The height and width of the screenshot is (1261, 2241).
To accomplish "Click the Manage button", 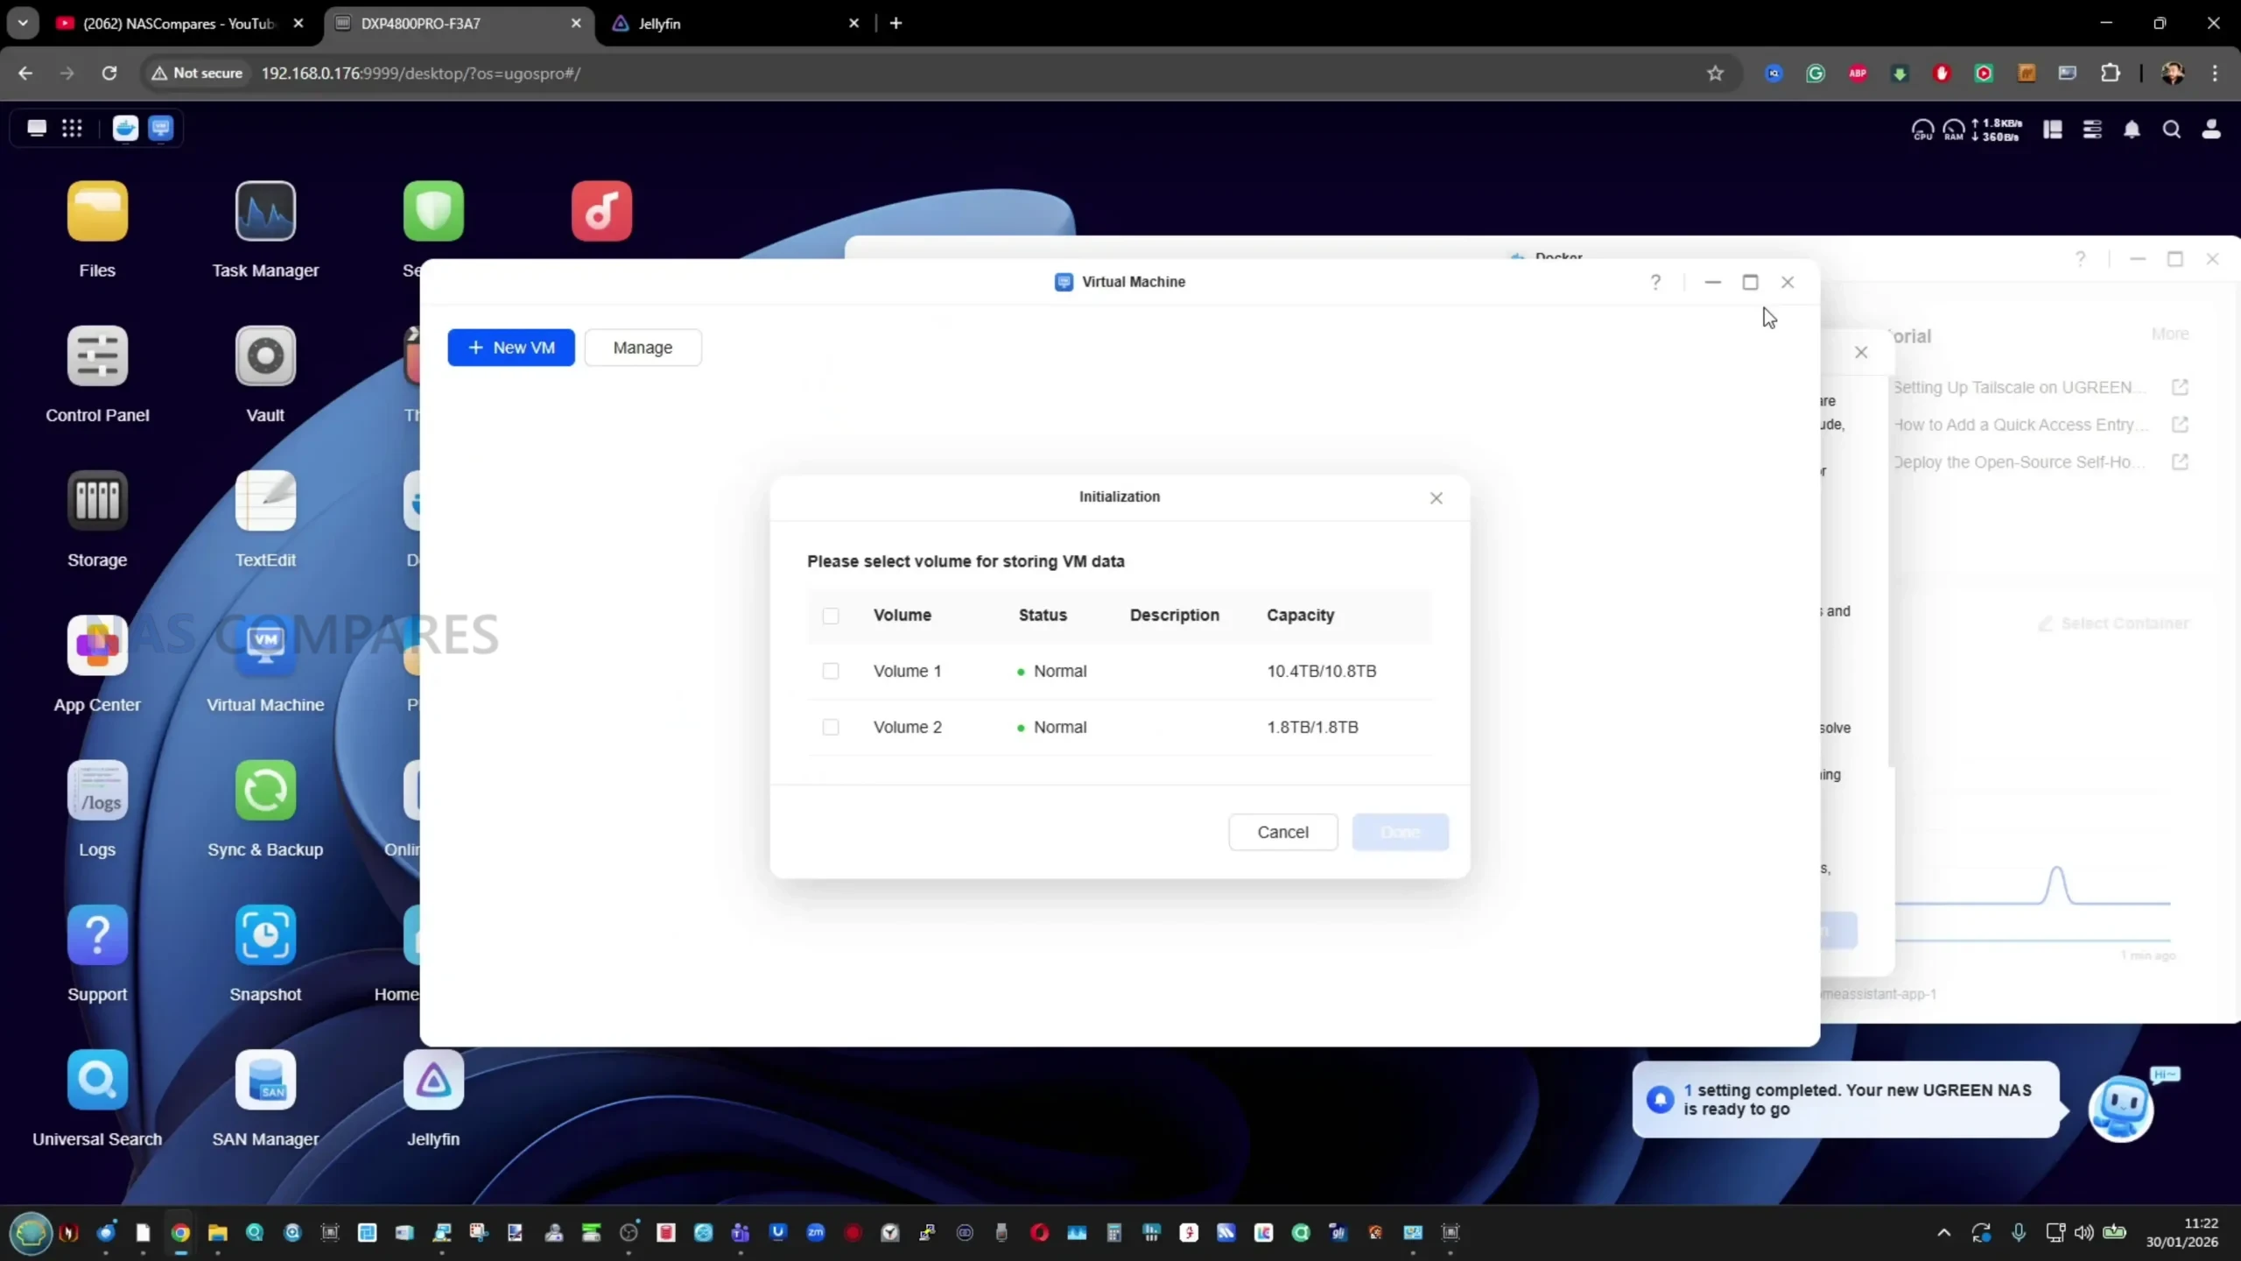I will pos(643,348).
